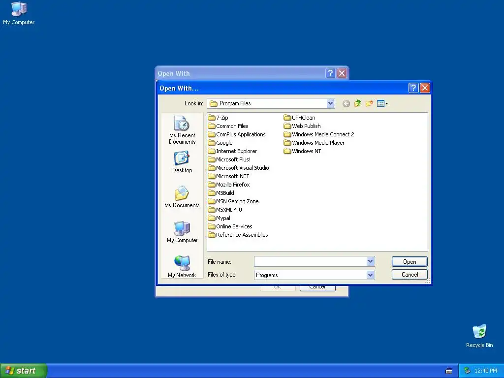The width and height of the screenshot is (504, 378).
Task: Open My Documents in places bar
Action: click(182, 197)
